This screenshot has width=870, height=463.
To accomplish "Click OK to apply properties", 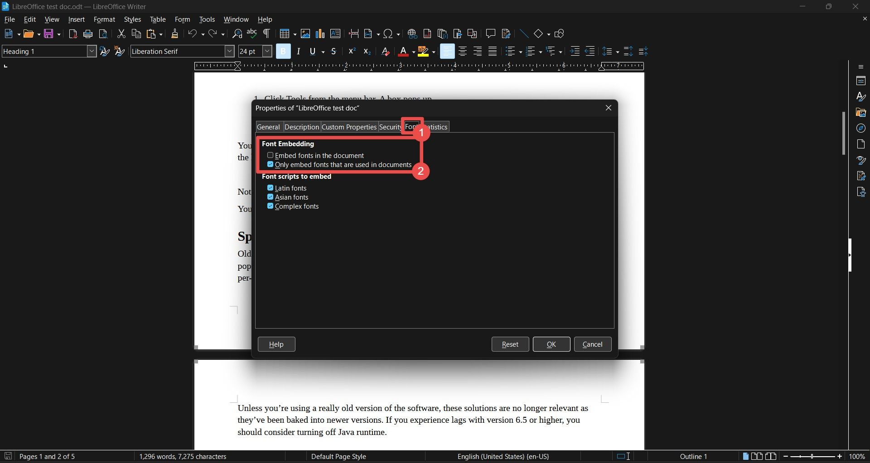I will pos(551,344).
